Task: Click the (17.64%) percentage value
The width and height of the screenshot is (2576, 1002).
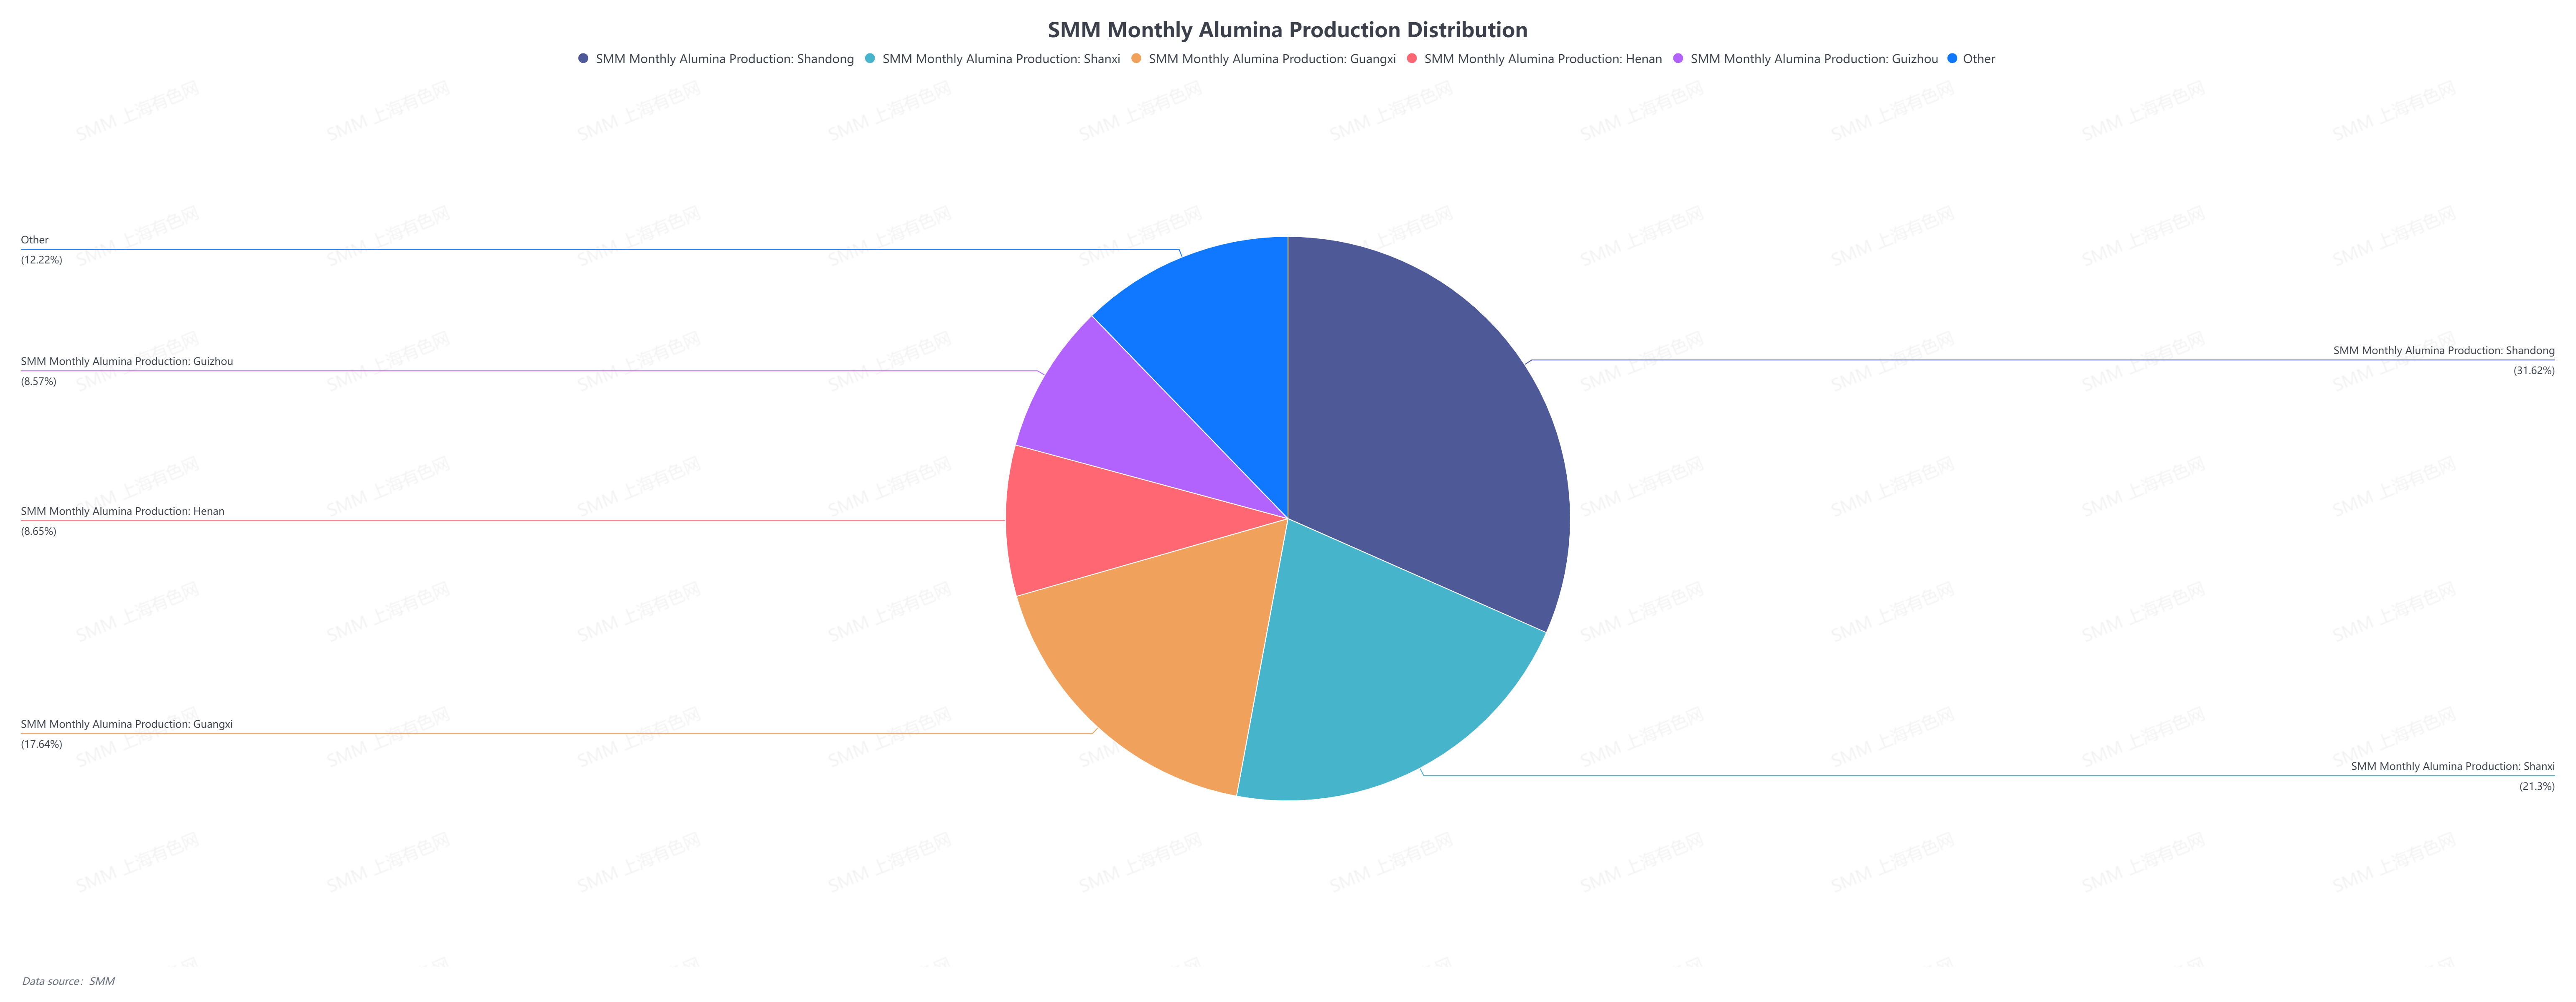Action: (x=42, y=744)
